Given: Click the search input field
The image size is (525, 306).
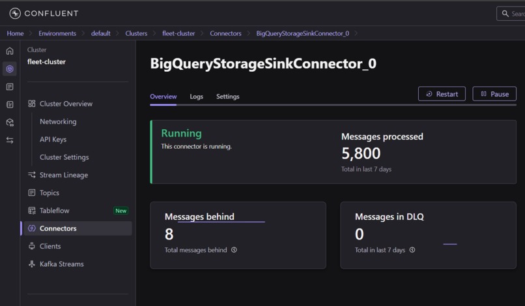Looking at the screenshot, I should [511, 14].
